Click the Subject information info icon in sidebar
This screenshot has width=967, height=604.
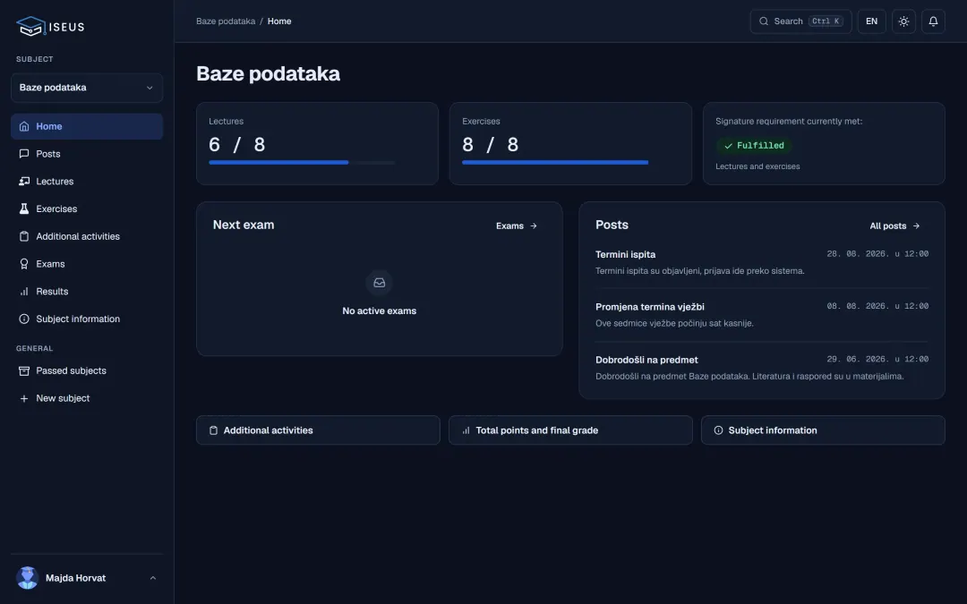click(24, 319)
